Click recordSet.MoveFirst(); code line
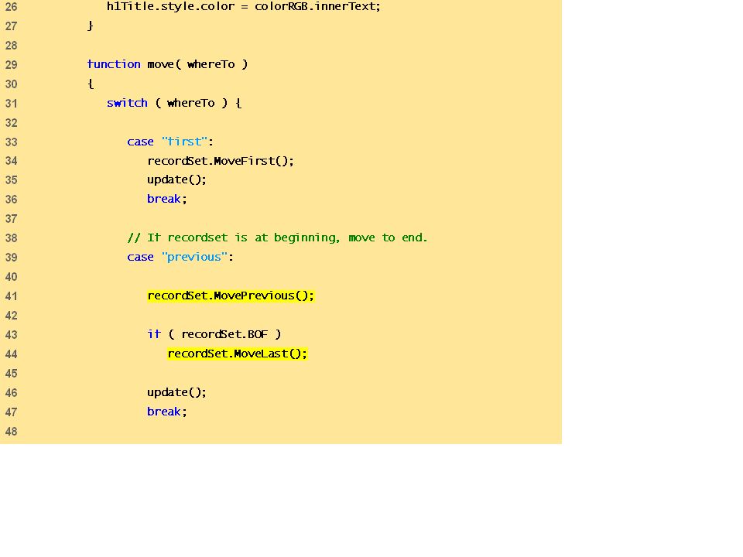 (x=221, y=161)
